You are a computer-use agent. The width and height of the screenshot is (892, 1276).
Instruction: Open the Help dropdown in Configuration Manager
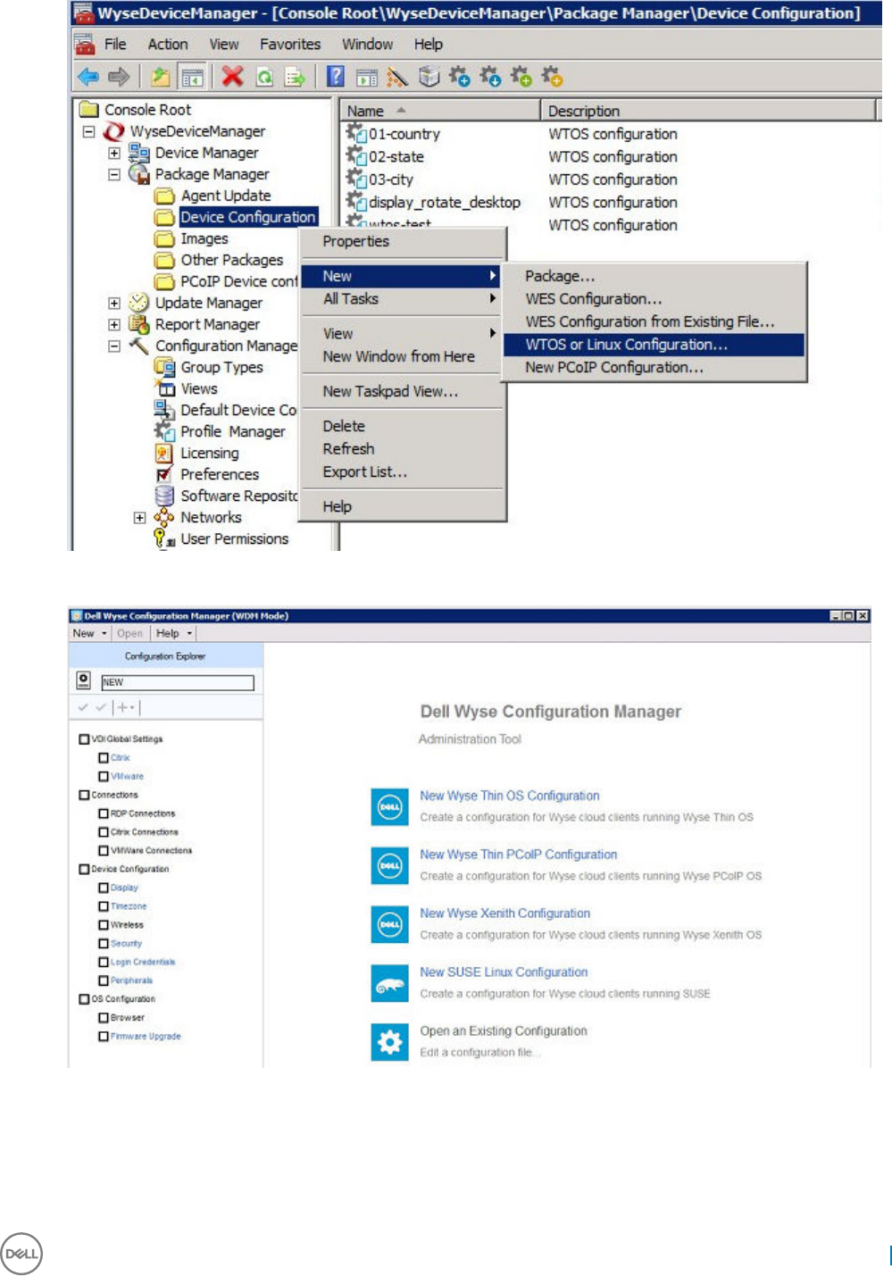[x=173, y=633]
